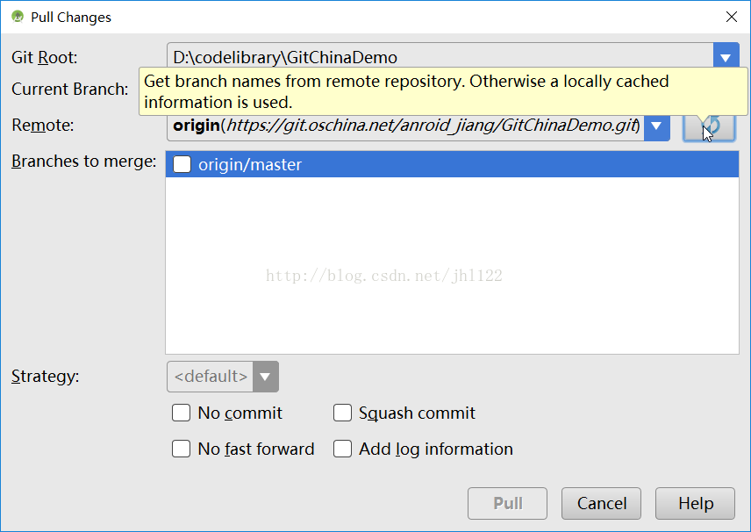Enable the No commit option
The image size is (751, 532).
click(x=181, y=413)
